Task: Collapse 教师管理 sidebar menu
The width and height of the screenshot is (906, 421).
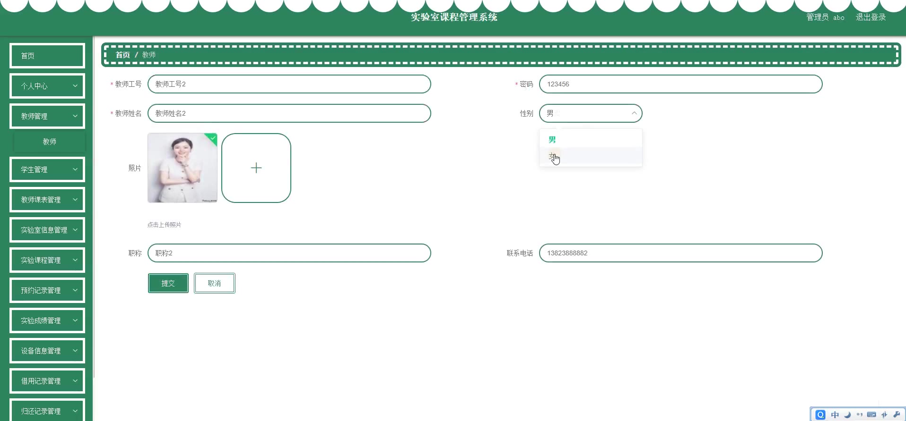Action: (x=47, y=116)
